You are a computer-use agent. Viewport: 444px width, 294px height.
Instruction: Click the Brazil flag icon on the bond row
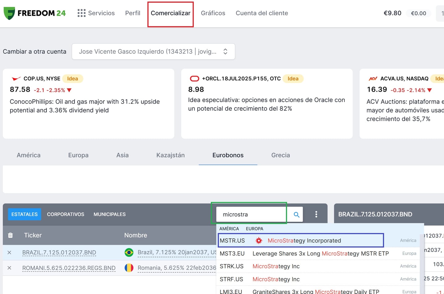coord(129,252)
